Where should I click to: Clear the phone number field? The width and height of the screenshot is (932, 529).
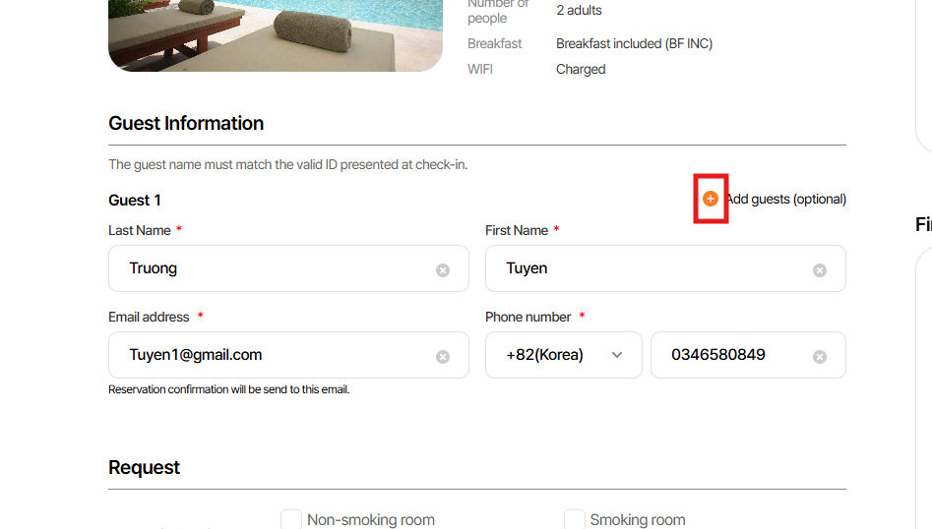pyautogui.click(x=820, y=356)
